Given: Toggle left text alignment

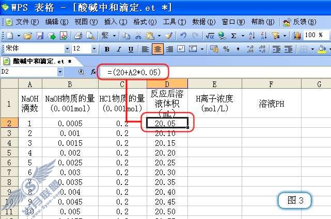Looking at the screenshot, I should coord(145,49).
